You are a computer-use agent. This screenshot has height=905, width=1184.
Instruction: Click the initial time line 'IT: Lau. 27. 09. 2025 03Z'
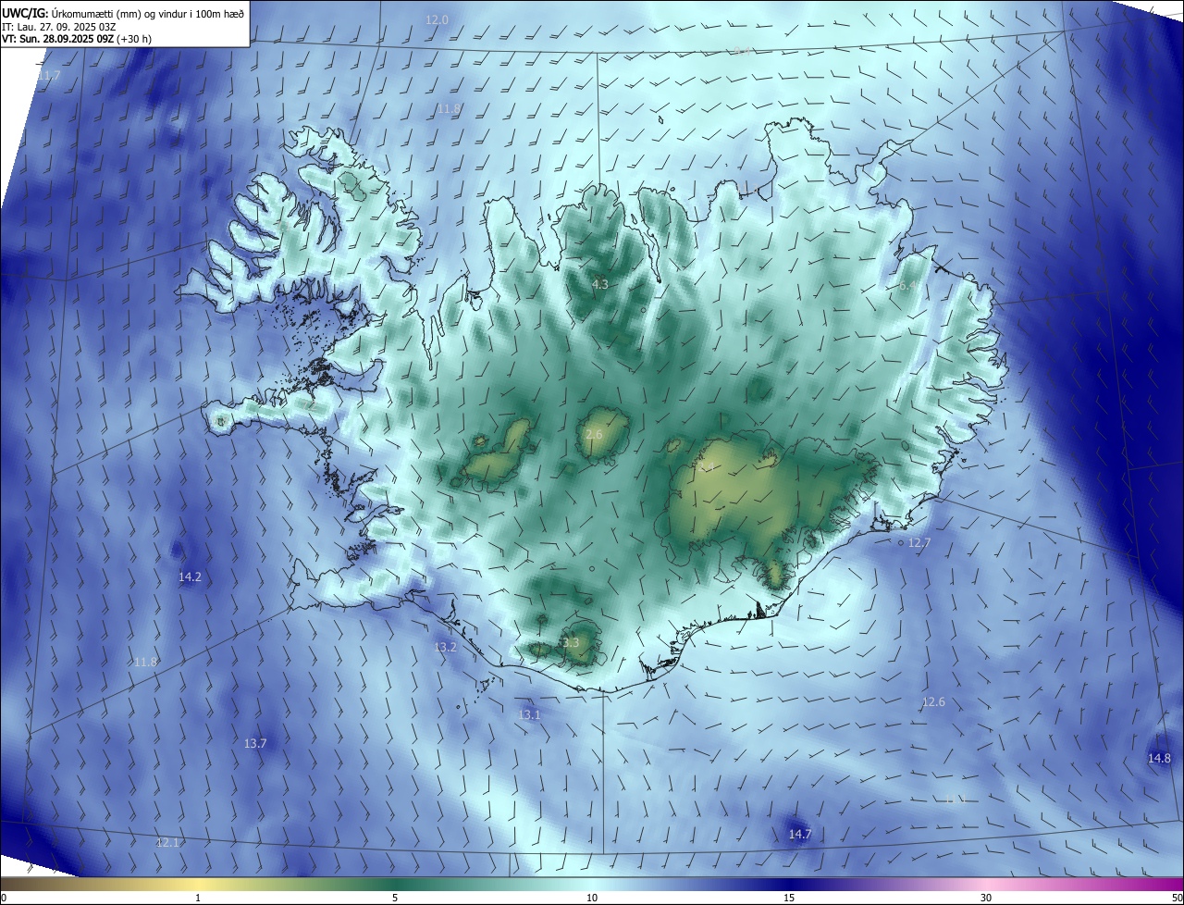click(59, 27)
